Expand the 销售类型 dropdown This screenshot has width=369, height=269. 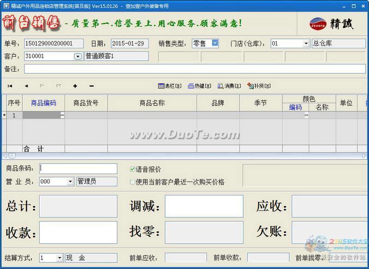215,43
